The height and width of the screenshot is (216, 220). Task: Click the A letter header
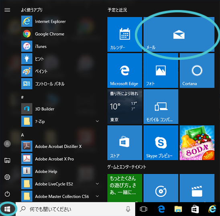point(22,135)
